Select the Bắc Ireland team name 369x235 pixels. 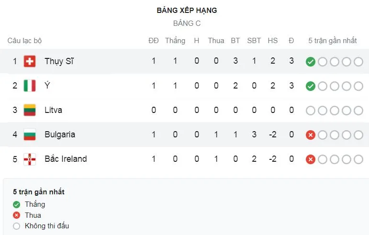click(x=66, y=159)
